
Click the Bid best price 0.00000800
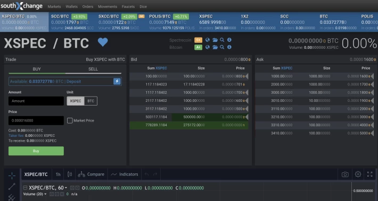237,59
